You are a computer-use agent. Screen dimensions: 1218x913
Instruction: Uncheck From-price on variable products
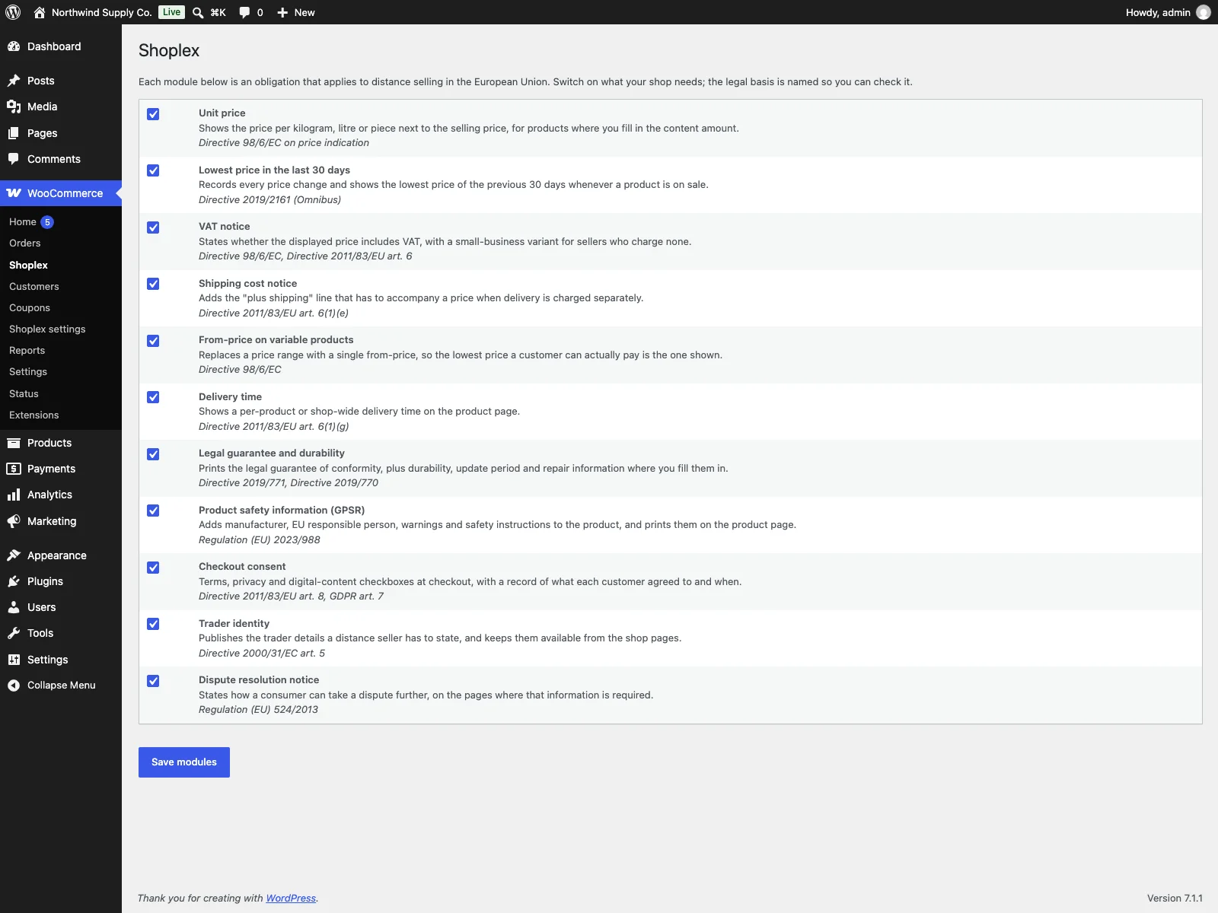coord(153,341)
